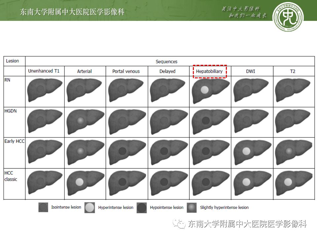
Task: Click the 'Sequences' table header
Action: pyautogui.click(x=166, y=61)
